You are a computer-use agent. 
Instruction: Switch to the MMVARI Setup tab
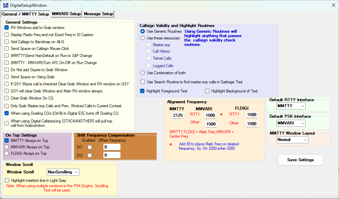(x=66, y=14)
